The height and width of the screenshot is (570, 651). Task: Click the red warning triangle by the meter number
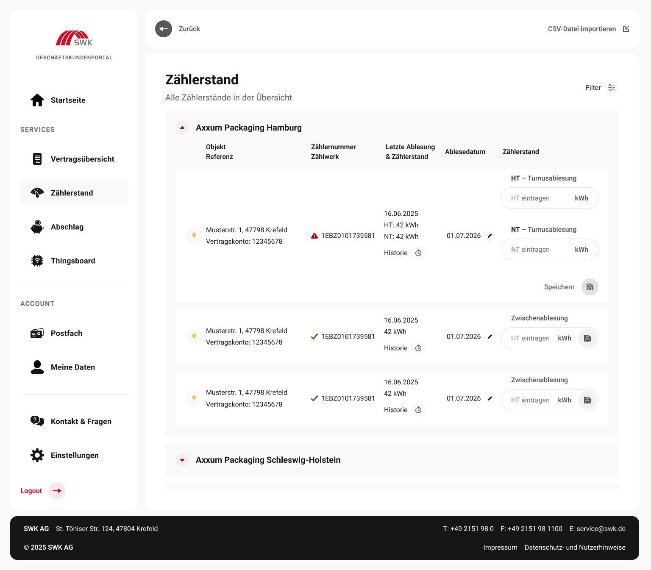pos(314,236)
